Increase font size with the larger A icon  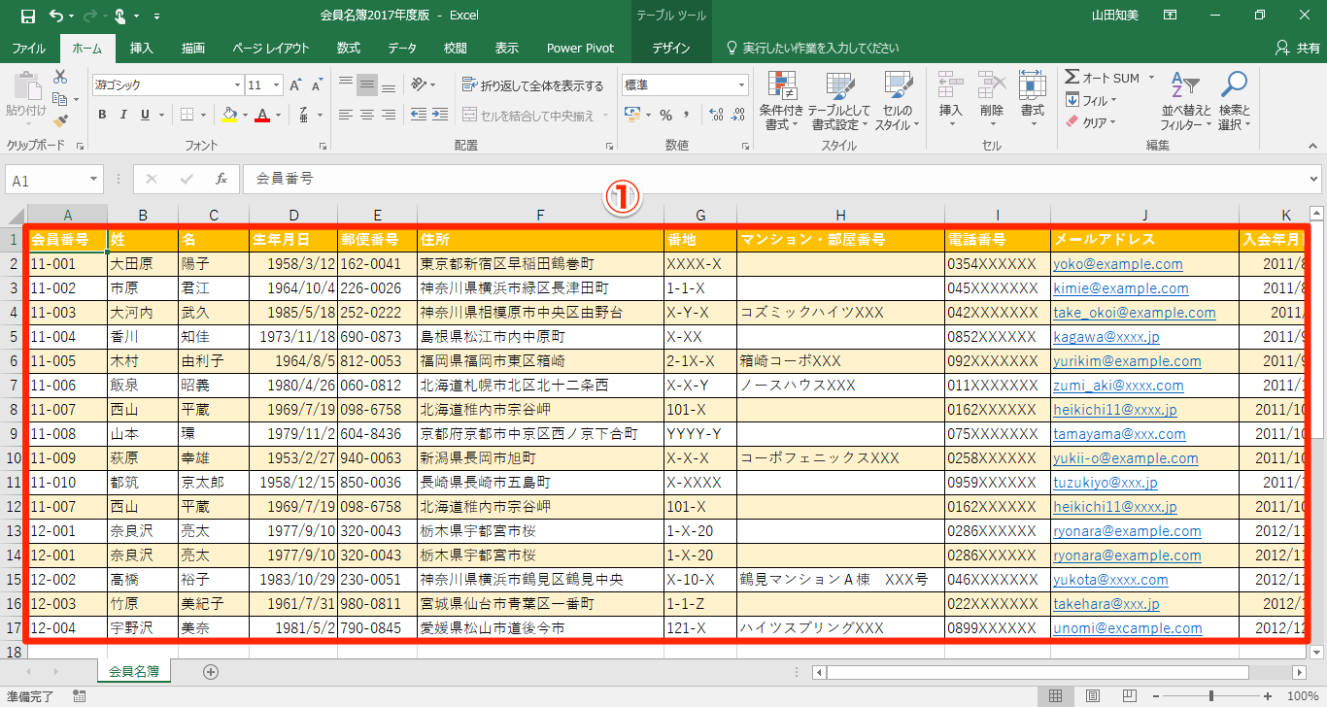[295, 85]
